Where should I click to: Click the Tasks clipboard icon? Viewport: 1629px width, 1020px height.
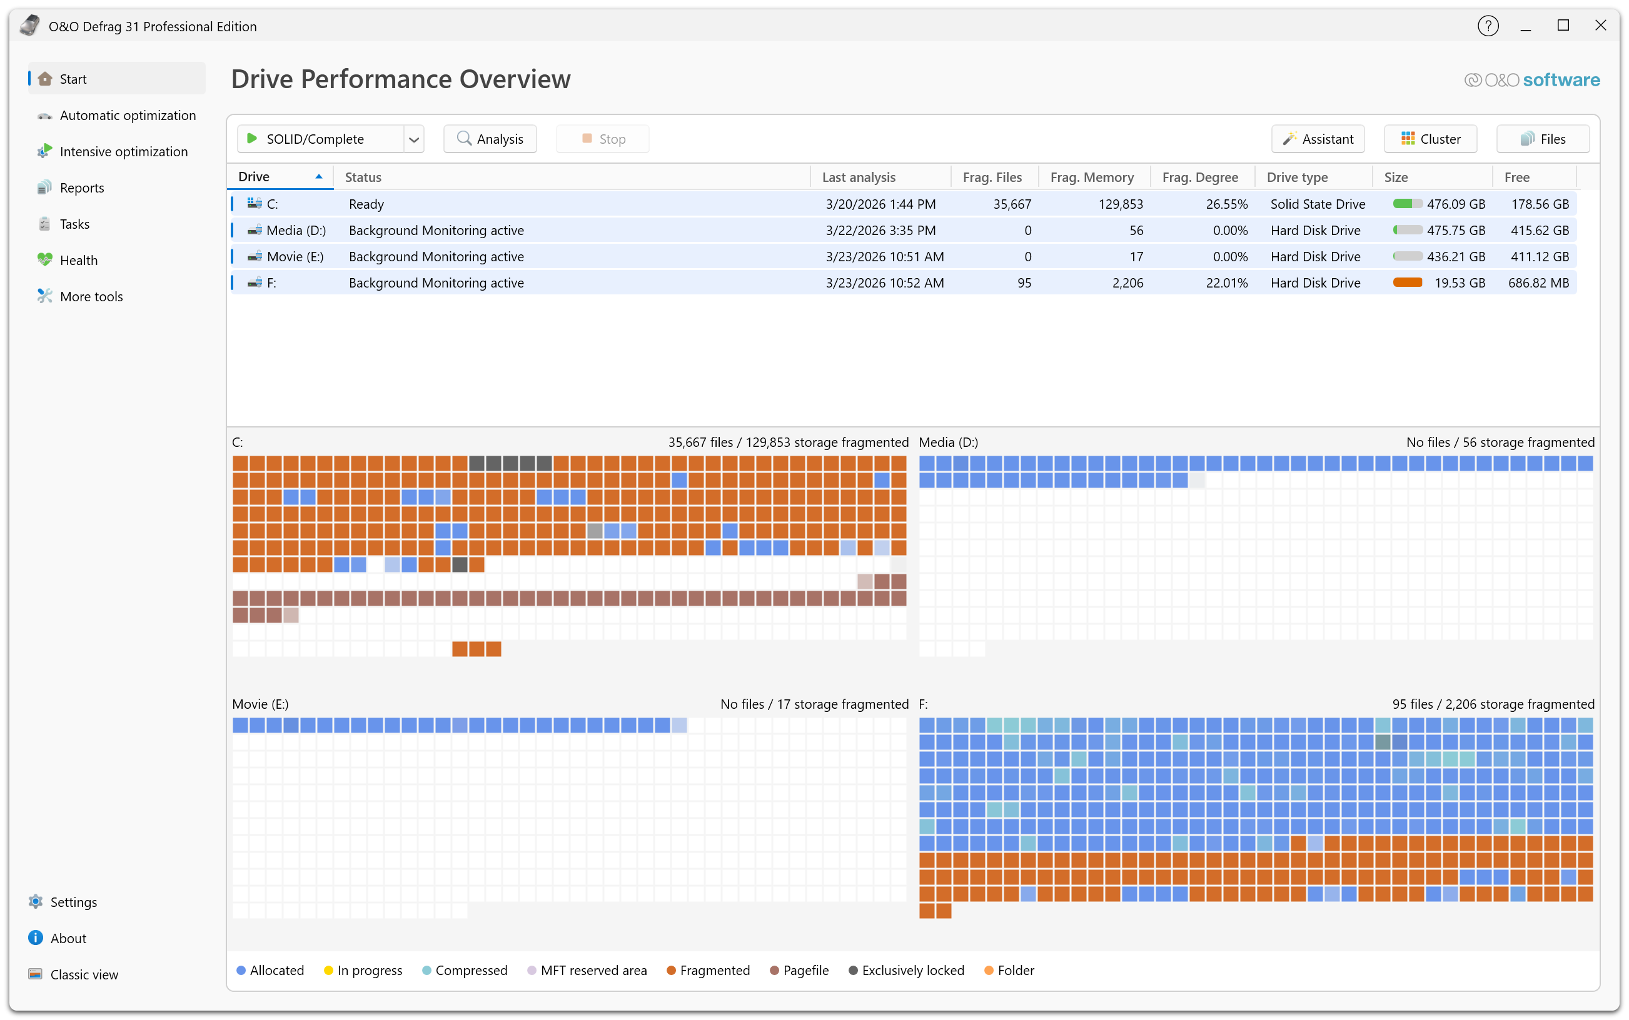[x=44, y=224]
